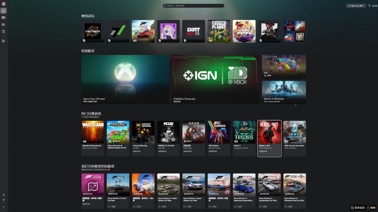
Task: Open the Kiln featured tile
Action: 284,66
